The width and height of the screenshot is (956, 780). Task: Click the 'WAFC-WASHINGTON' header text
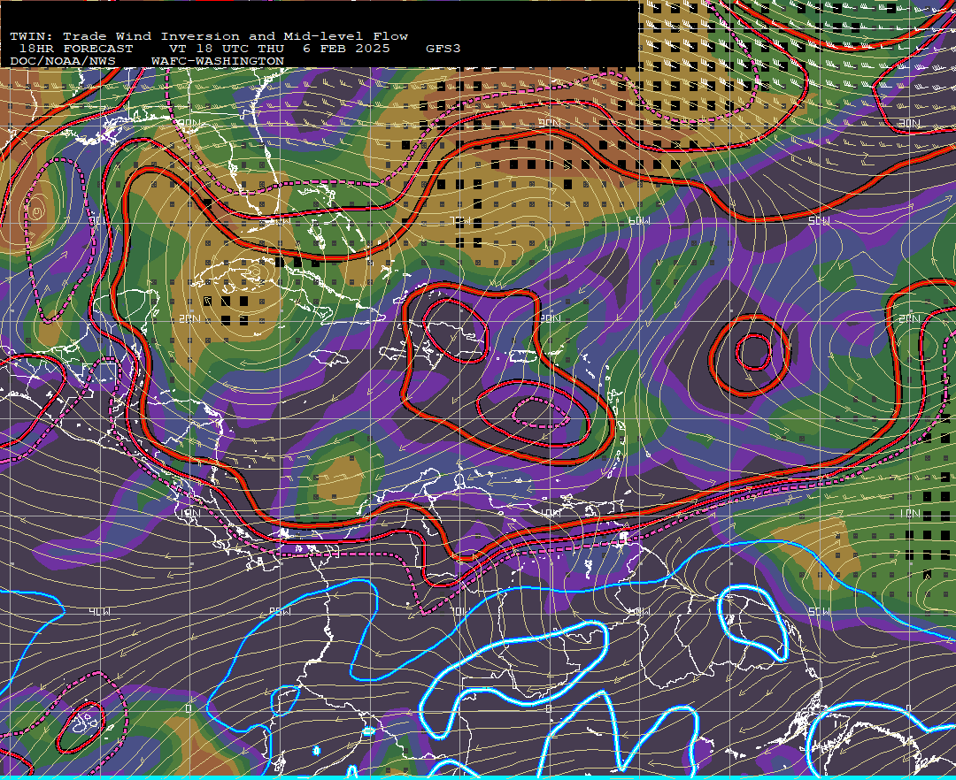(218, 62)
